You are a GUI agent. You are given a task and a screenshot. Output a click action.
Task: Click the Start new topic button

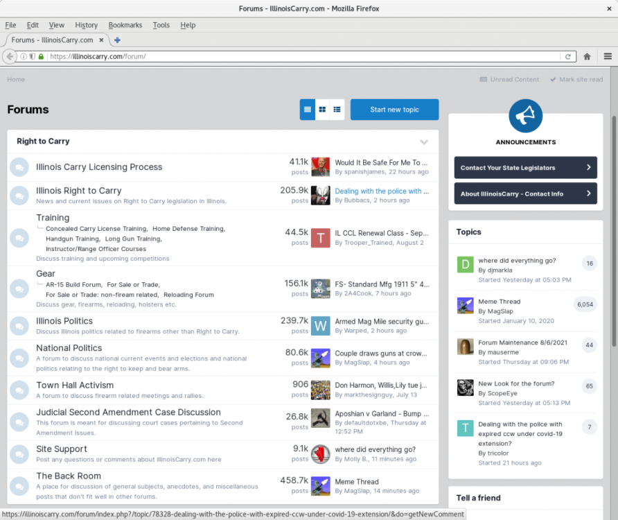[x=394, y=110]
